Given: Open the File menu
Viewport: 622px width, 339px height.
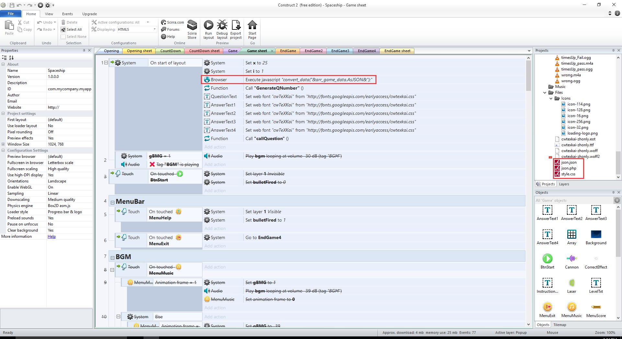Looking at the screenshot, I should click(x=11, y=14).
